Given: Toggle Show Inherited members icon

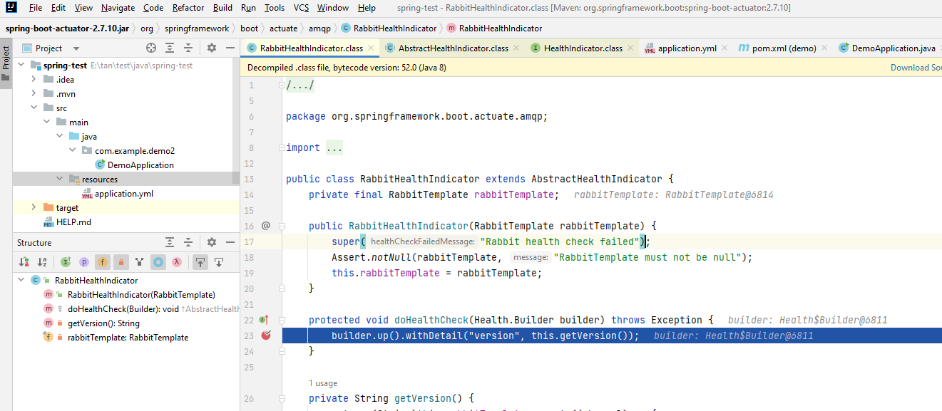Looking at the screenshot, I should point(66,262).
